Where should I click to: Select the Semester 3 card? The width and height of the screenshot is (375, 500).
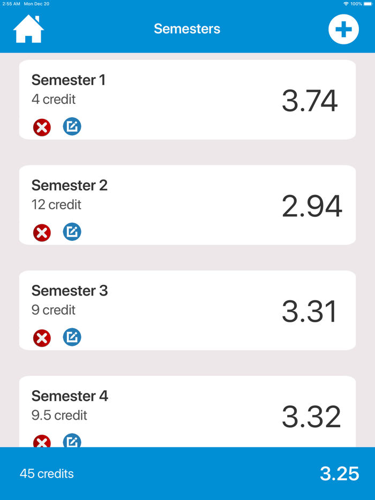pyautogui.click(x=187, y=310)
